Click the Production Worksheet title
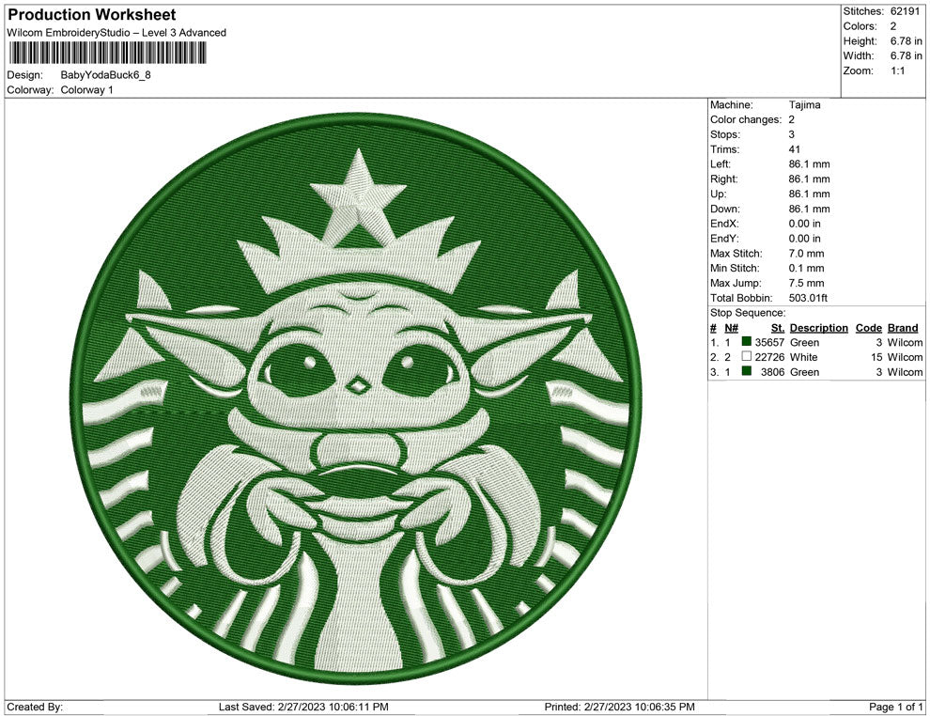Image resolution: width=930 pixels, height=716 pixels. tap(92, 15)
